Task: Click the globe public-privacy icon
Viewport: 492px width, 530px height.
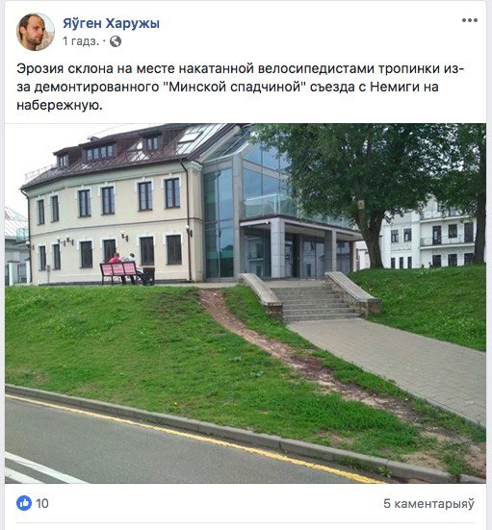Action: tap(116, 41)
